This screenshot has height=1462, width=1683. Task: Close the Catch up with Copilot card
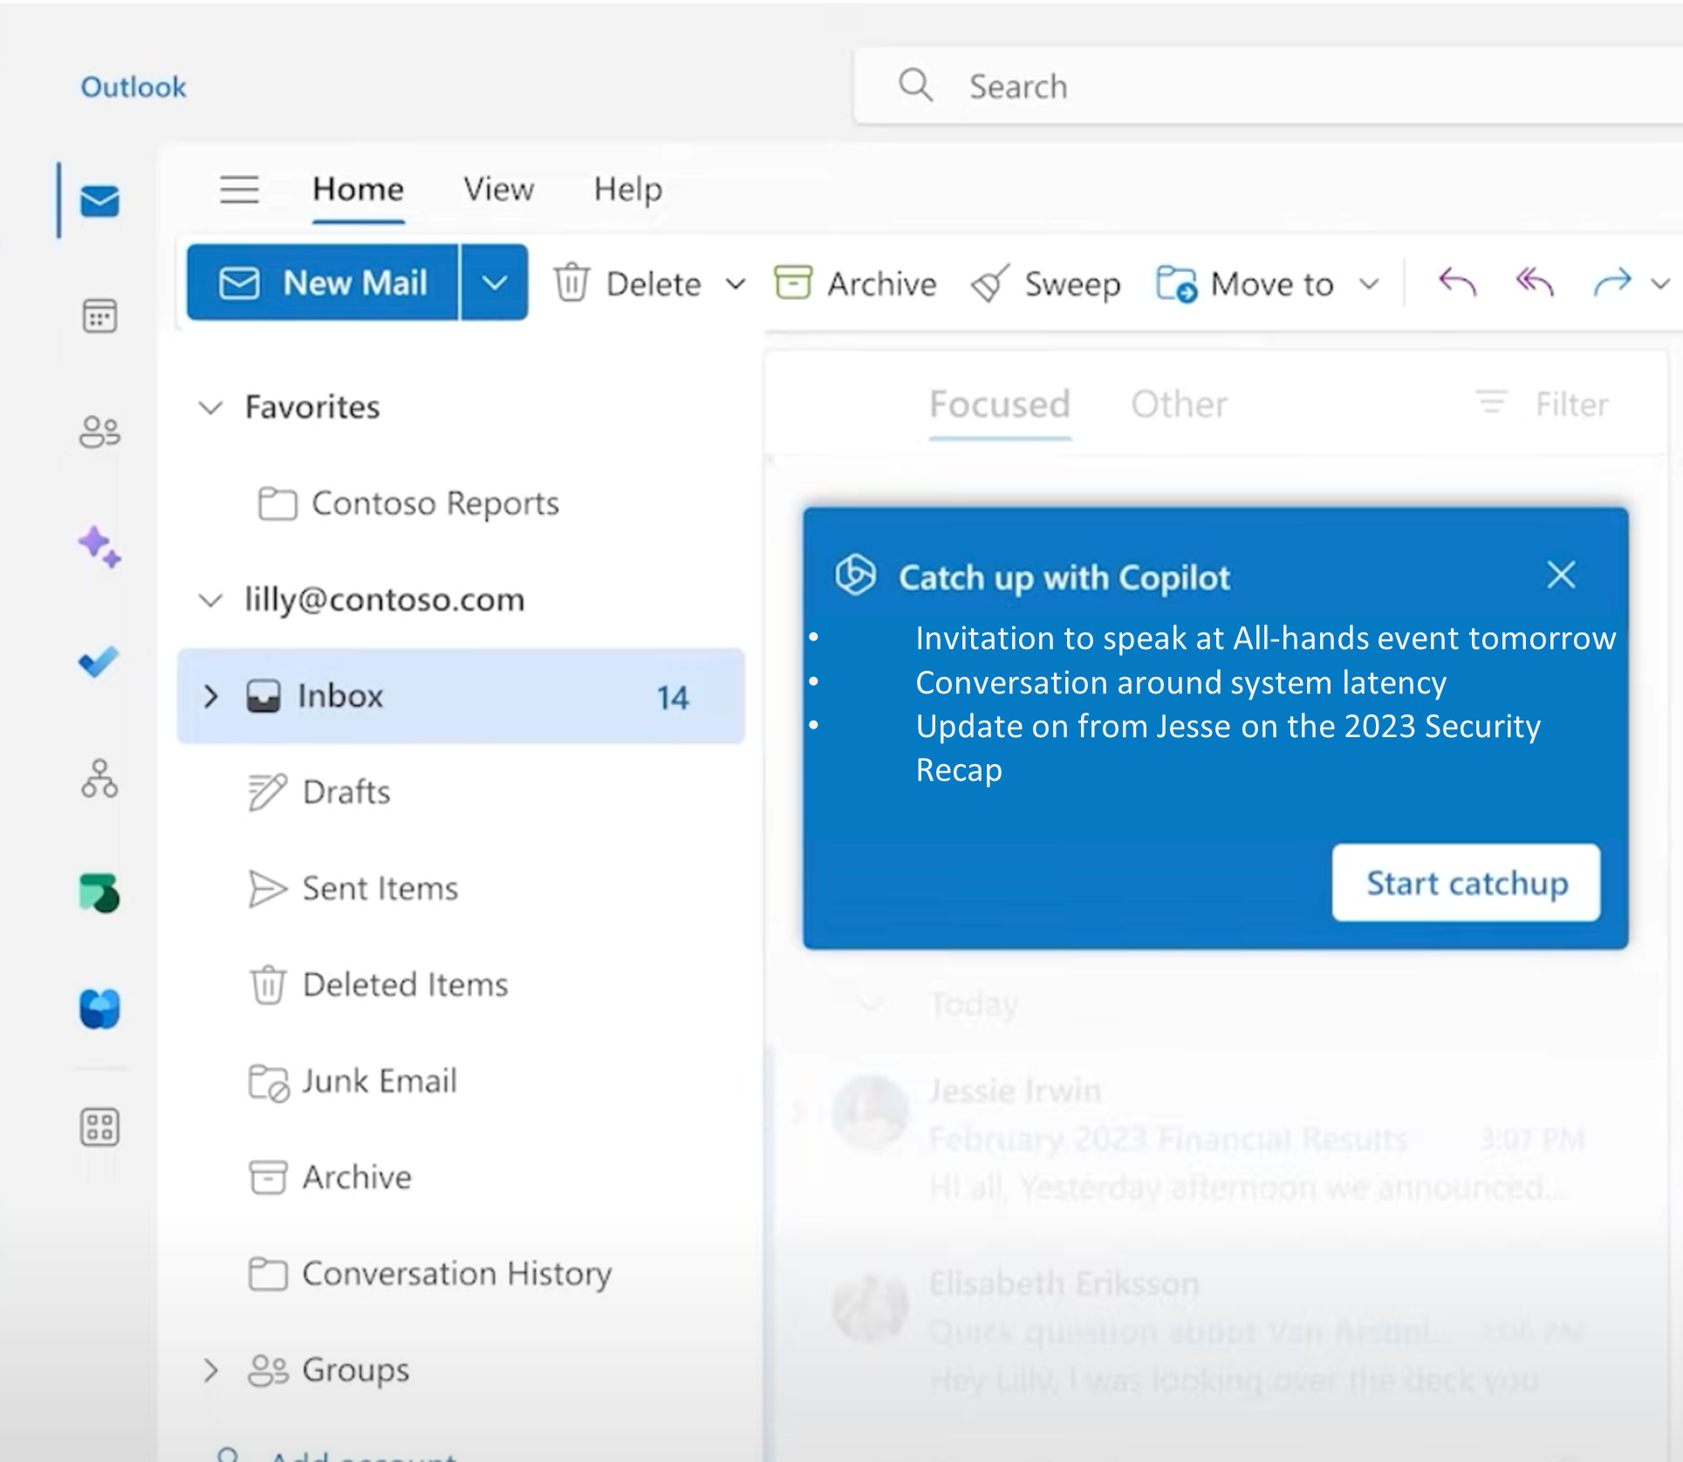(1560, 576)
